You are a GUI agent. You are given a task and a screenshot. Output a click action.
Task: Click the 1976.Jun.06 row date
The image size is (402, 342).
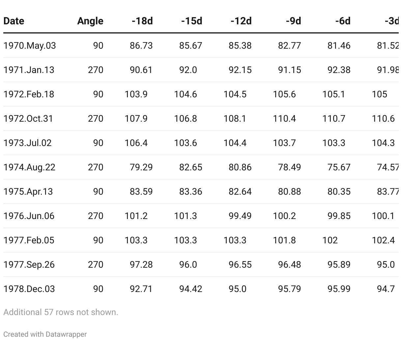click(x=29, y=216)
